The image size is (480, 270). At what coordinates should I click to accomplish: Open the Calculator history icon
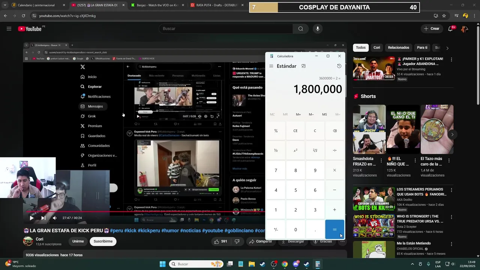click(339, 66)
